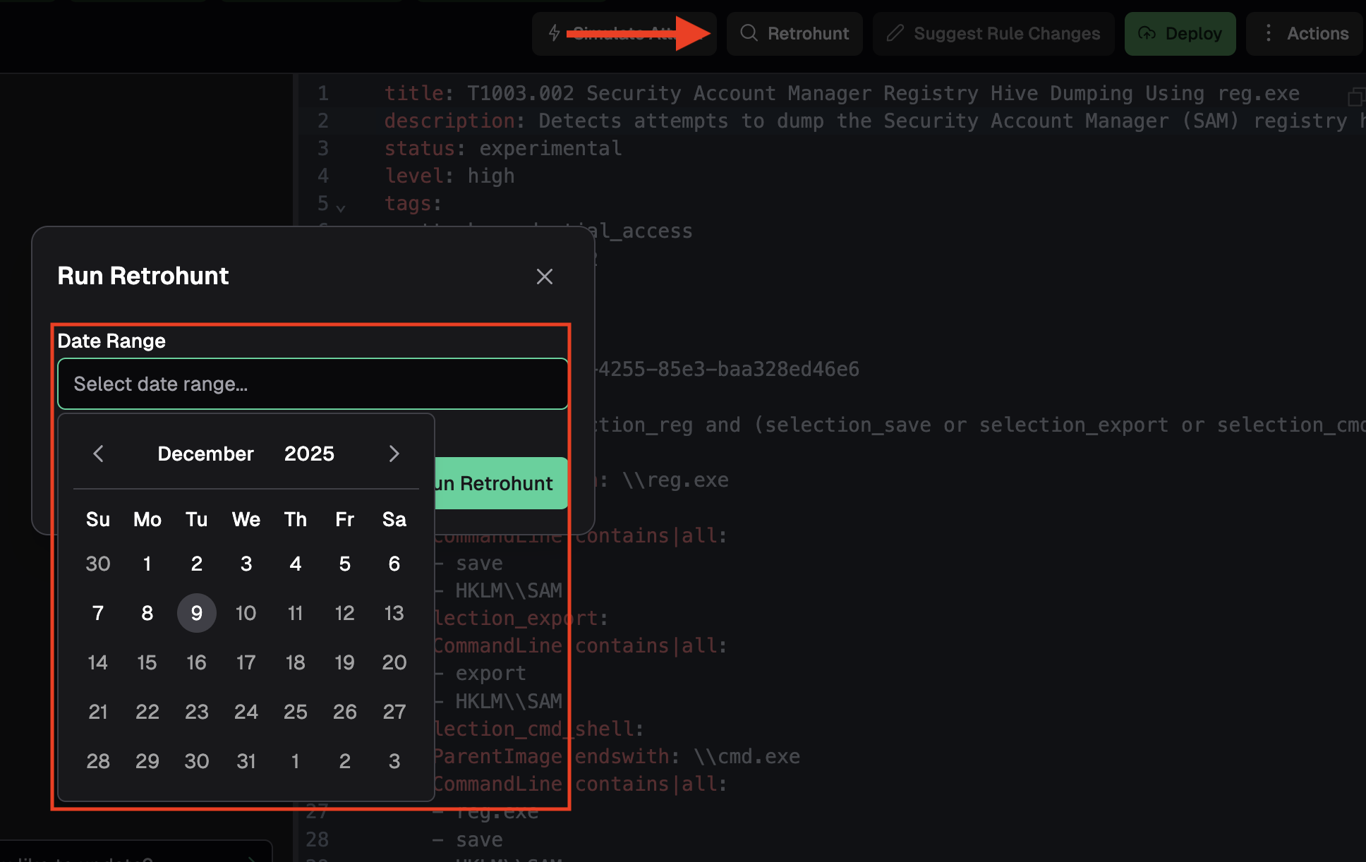Click the Deploy cloud upload icon

(1147, 33)
